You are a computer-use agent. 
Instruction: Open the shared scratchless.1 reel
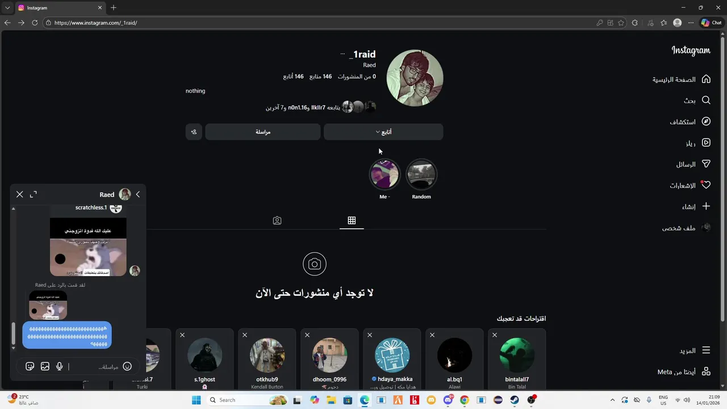[x=88, y=247]
